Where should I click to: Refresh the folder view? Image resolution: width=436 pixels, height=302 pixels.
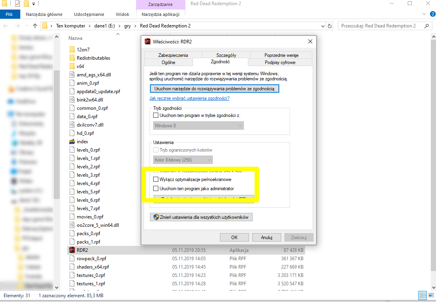pyautogui.click(x=330, y=26)
